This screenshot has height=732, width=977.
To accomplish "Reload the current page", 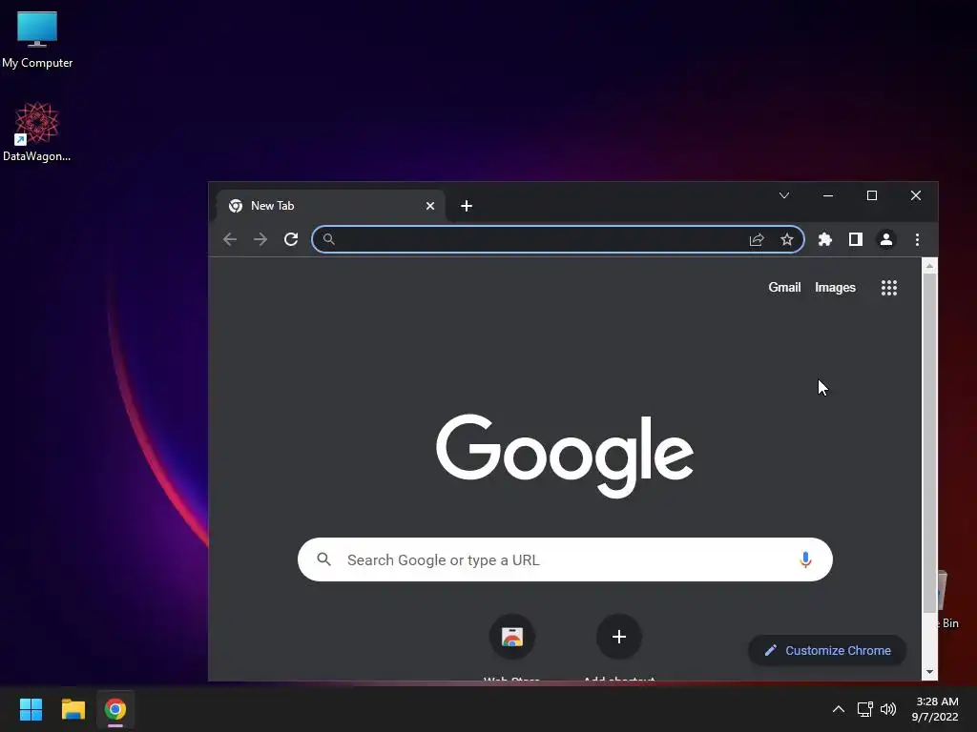I will (291, 239).
